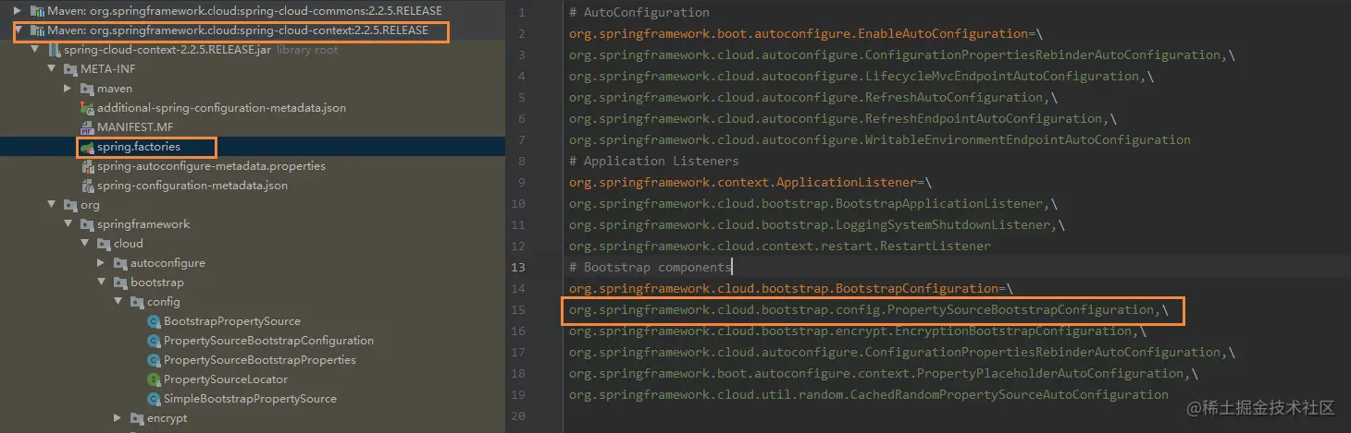Screen dimensions: 1351x433
Task: Click the spring-cloud-context jar archive icon
Action: pos(55,50)
